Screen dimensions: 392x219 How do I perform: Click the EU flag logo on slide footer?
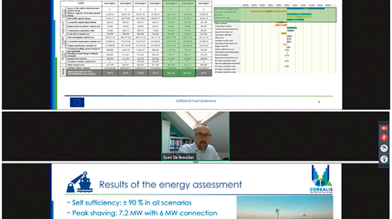77,102
